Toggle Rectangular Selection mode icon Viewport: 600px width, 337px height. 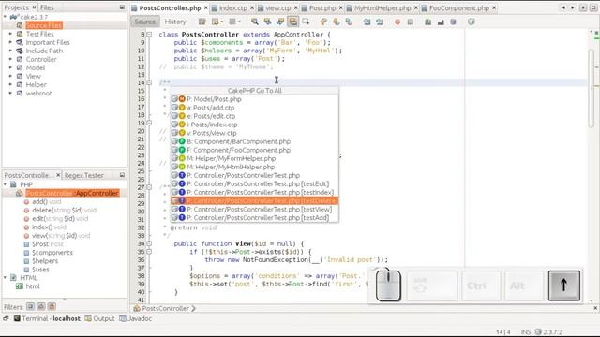pos(306,22)
